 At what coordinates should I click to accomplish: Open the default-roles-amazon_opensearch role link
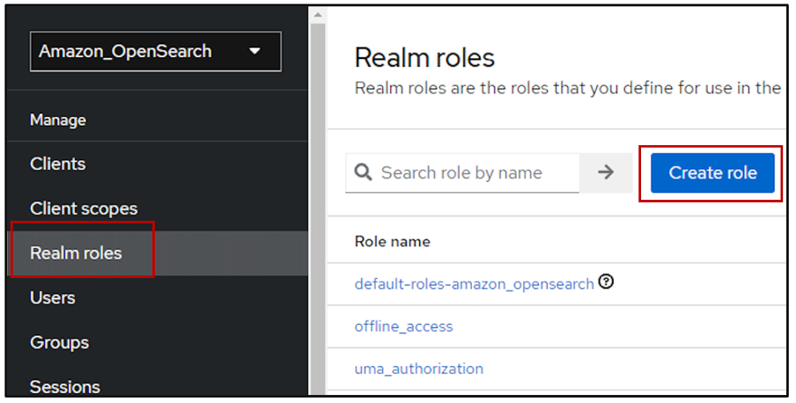pyautogui.click(x=474, y=283)
